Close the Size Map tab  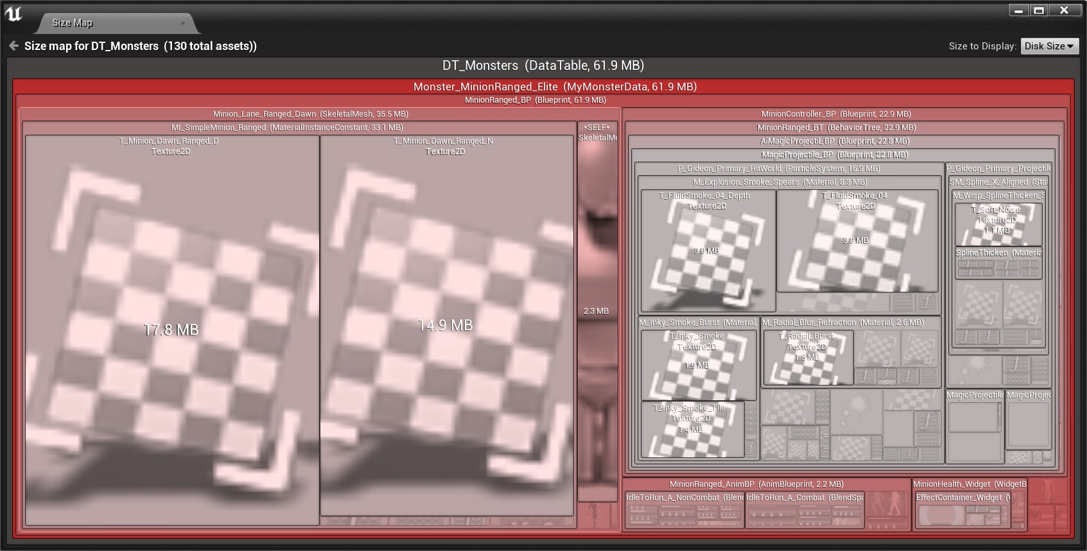point(183,23)
